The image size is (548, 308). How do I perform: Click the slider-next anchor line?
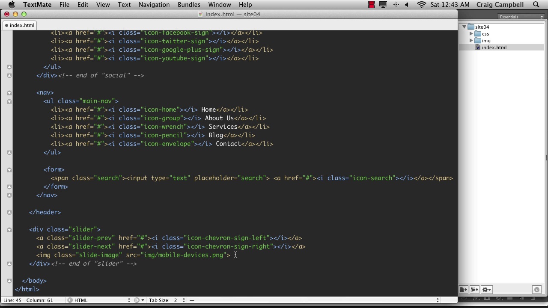point(171,246)
